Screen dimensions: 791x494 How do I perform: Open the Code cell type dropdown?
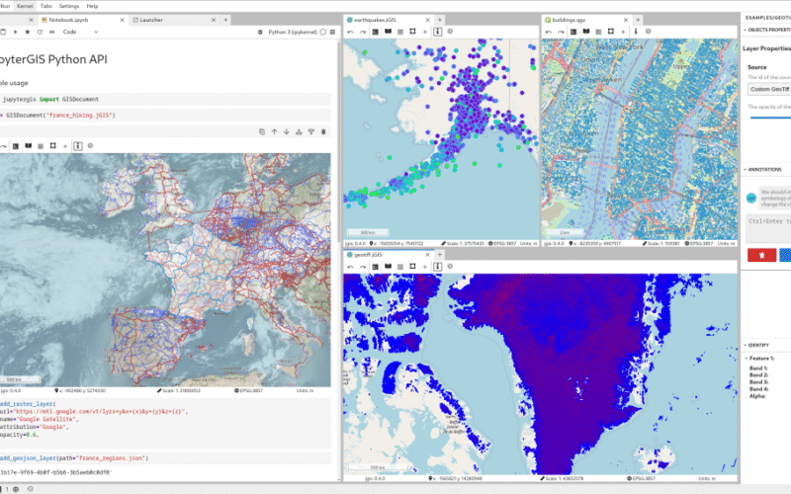(x=79, y=32)
